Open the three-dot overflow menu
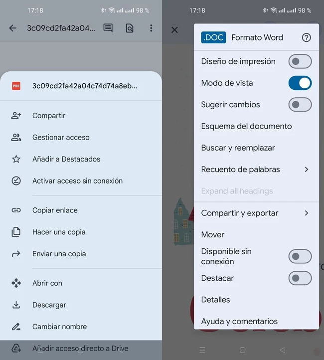The height and width of the screenshot is (360, 324). pyautogui.click(x=151, y=28)
